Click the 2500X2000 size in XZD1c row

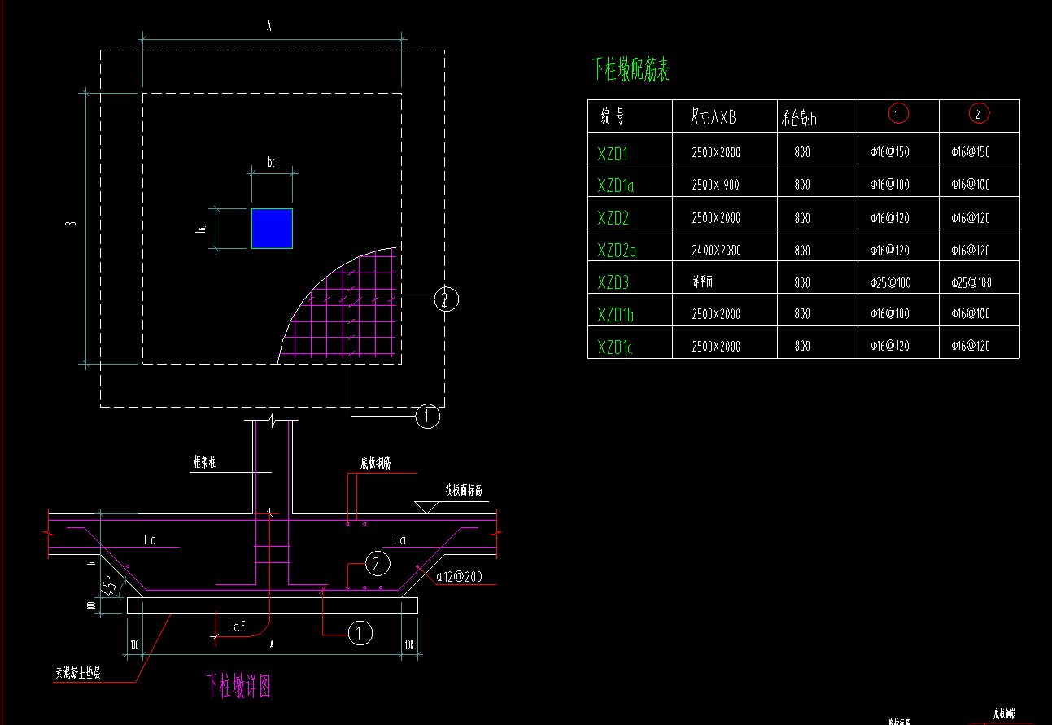[x=716, y=347]
